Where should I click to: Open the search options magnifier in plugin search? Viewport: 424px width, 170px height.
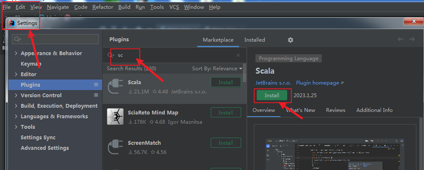[x=111, y=55]
